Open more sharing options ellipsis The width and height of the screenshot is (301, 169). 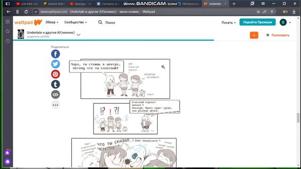[x=55, y=105]
